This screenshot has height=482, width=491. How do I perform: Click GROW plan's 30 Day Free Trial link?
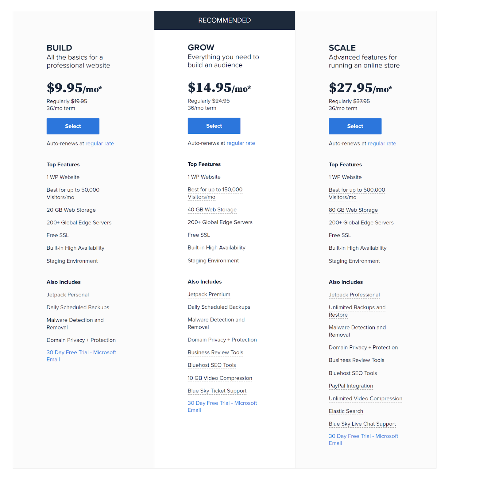[222, 407]
